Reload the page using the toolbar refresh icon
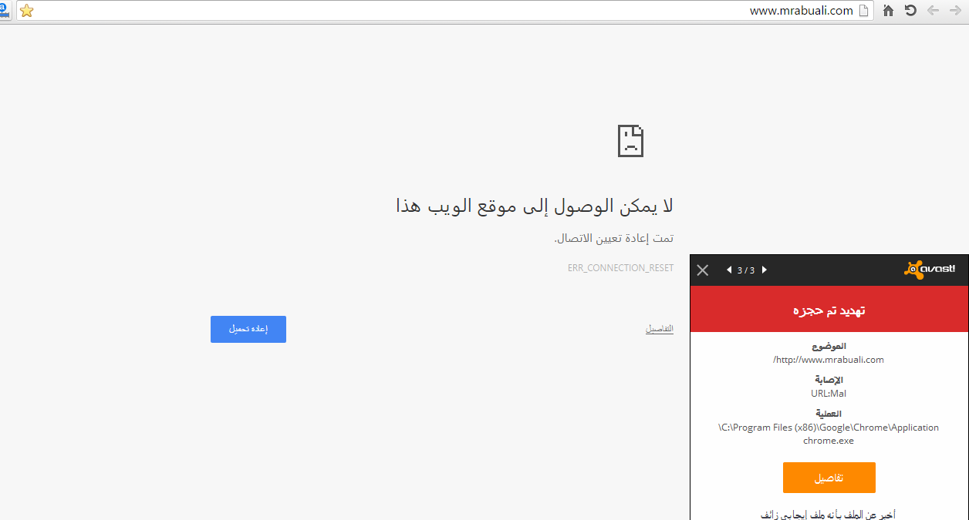This screenshot has width=969, height=520. [910, 11]
